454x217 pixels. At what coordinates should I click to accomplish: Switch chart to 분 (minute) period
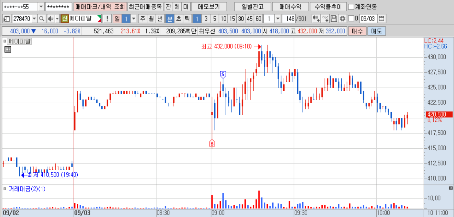[x=169, y=19]
